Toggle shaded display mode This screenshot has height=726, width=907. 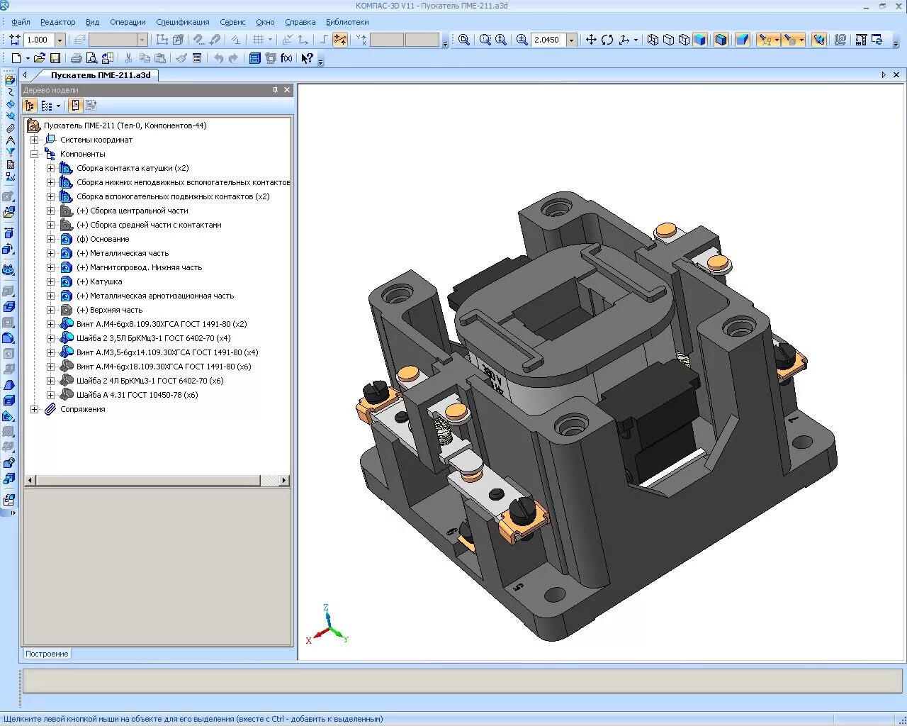click(700, 40)
